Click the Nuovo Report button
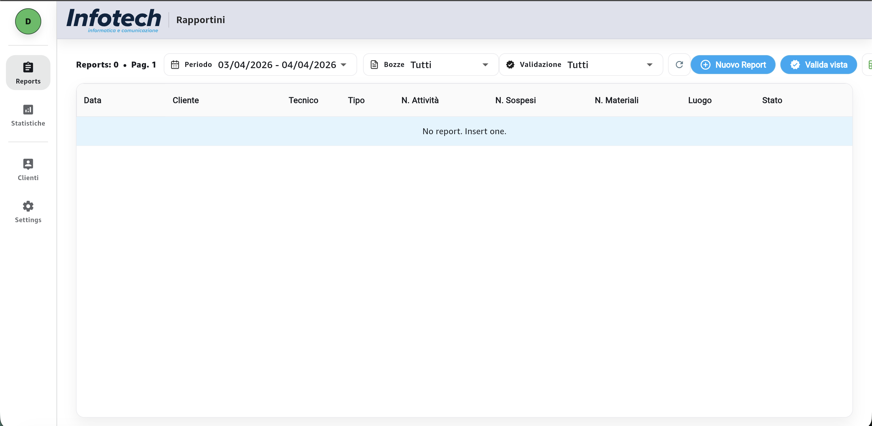 pos(733,65)
